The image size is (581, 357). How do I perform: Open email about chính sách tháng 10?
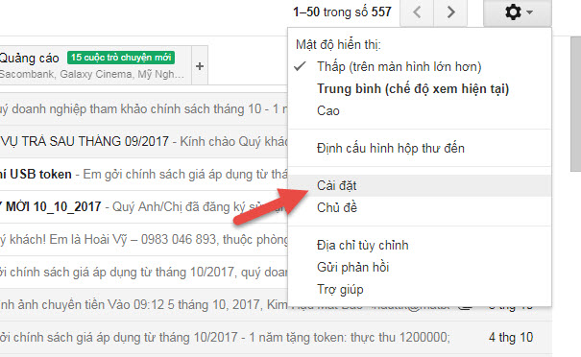coord(143,109)
